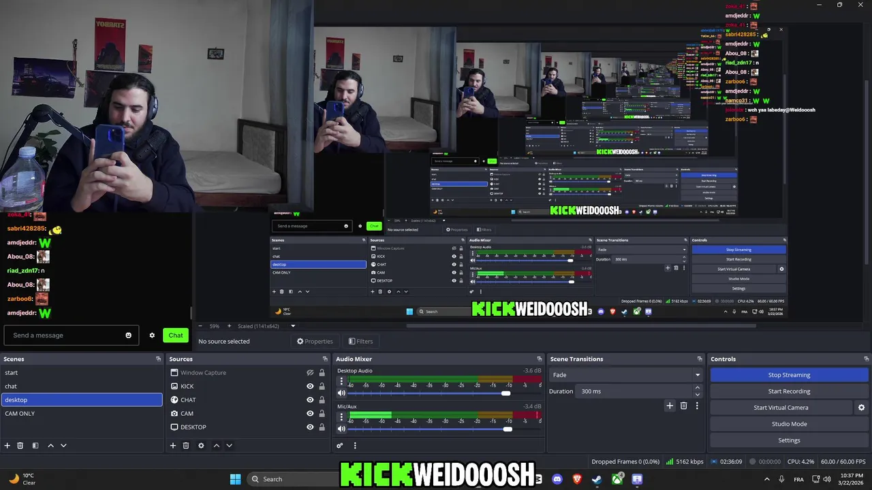872x490 pixels.
Task: Hide the CAM source
Action: 310,413
